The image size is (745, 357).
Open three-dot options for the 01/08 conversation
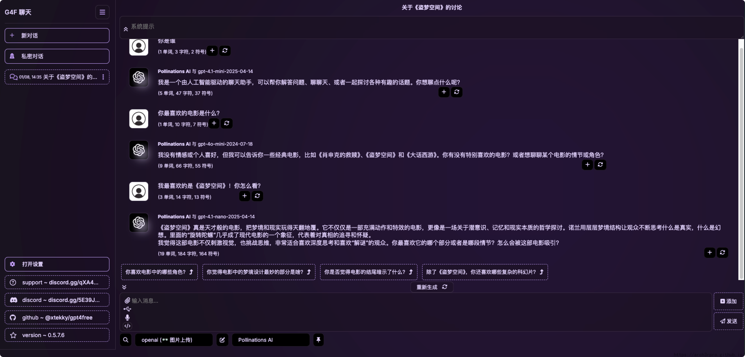click(103, 77)
